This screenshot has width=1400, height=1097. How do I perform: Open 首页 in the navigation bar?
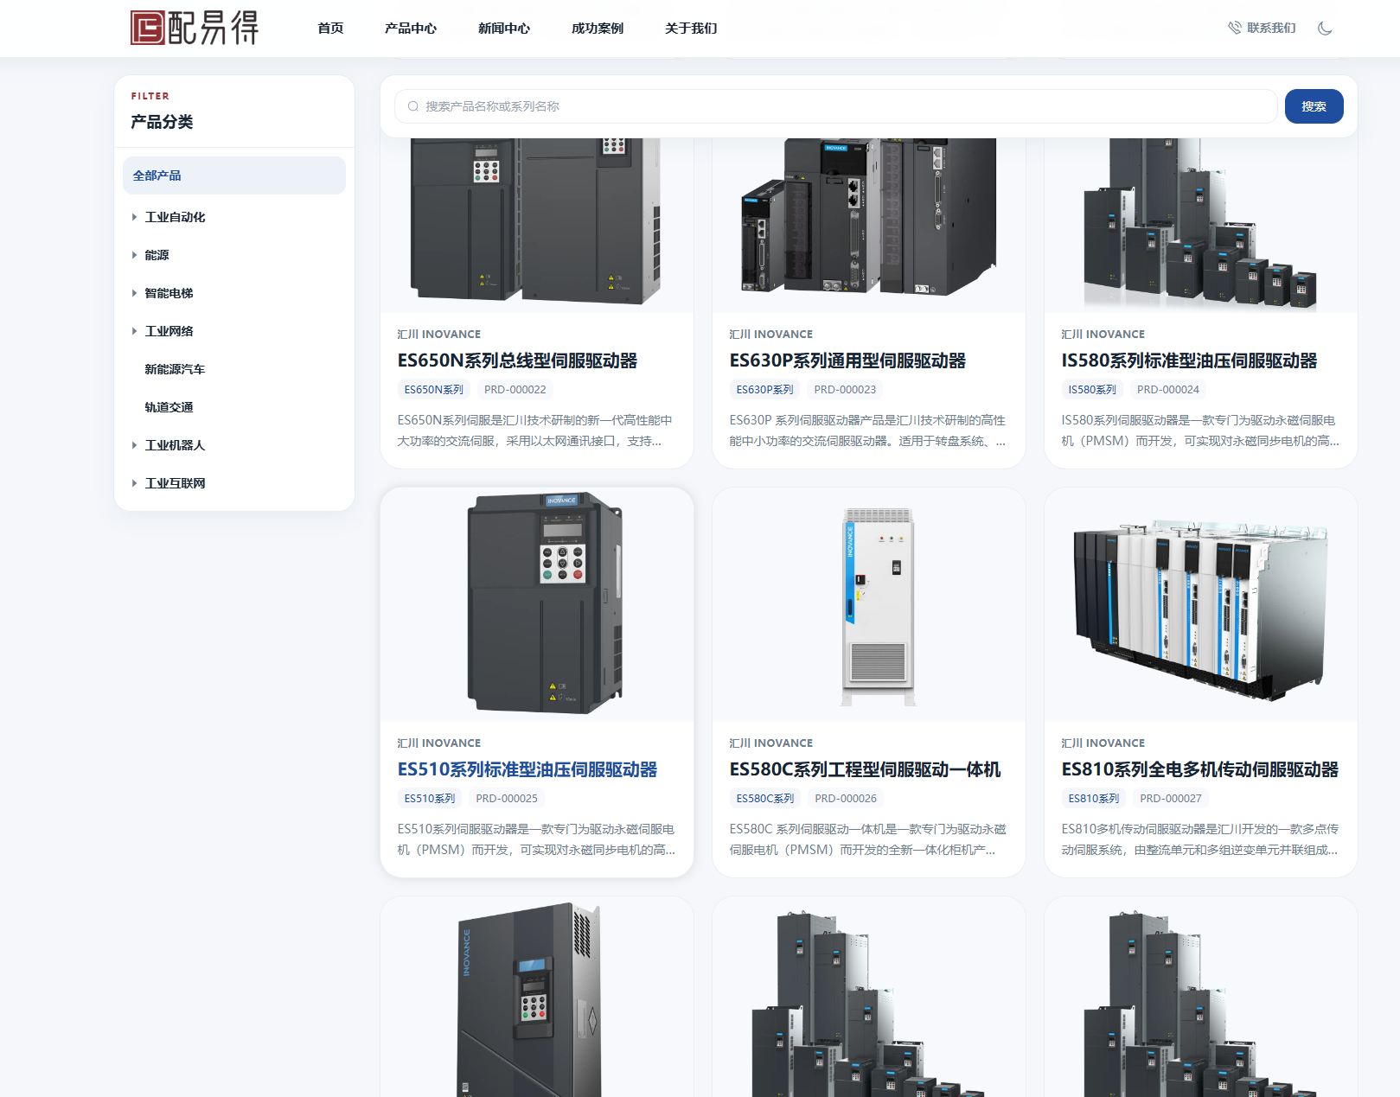tap(330, 28)
